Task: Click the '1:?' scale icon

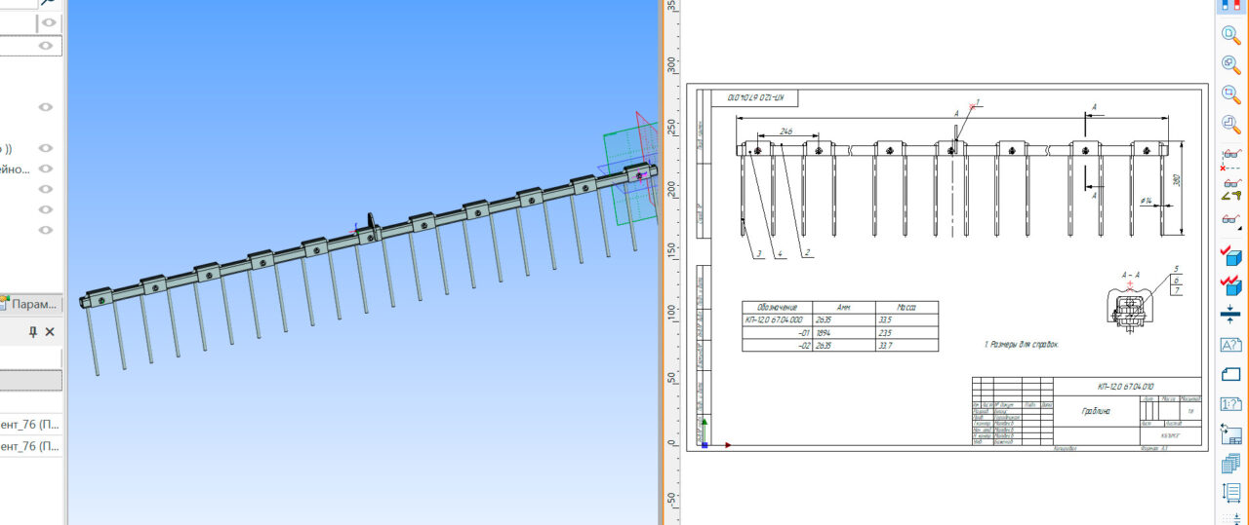Action: click(1230, 404)
